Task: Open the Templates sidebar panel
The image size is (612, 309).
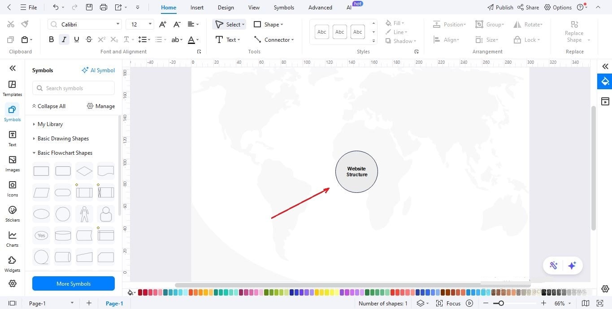Action: tap(12, 88)
